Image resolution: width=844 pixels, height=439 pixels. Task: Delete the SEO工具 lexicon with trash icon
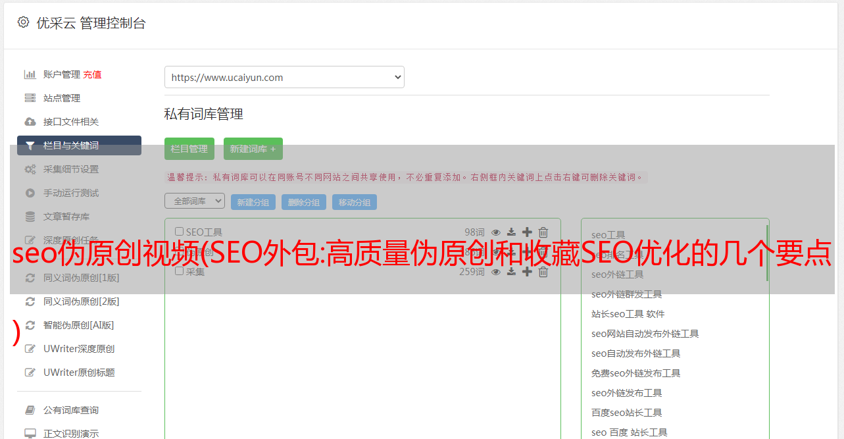click(x=543, y=232)
